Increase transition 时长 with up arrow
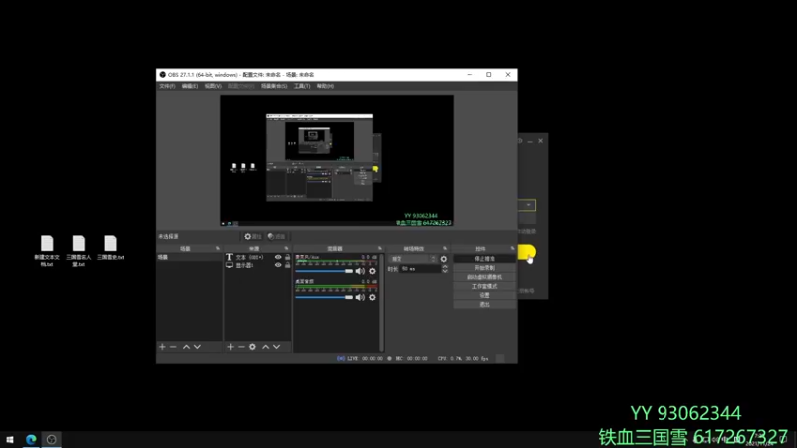Screen dimensions: 797x448 tap(445, 266)
